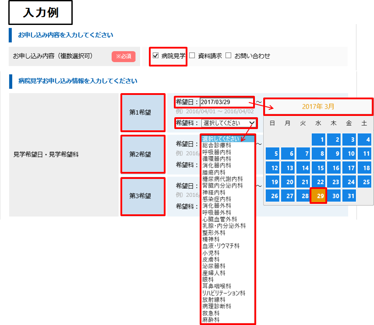
Task: Pick day 15 on the calendar
Action: point(320,168)
